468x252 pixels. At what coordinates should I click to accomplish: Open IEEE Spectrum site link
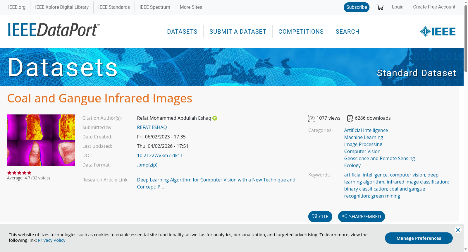(155, 7)
